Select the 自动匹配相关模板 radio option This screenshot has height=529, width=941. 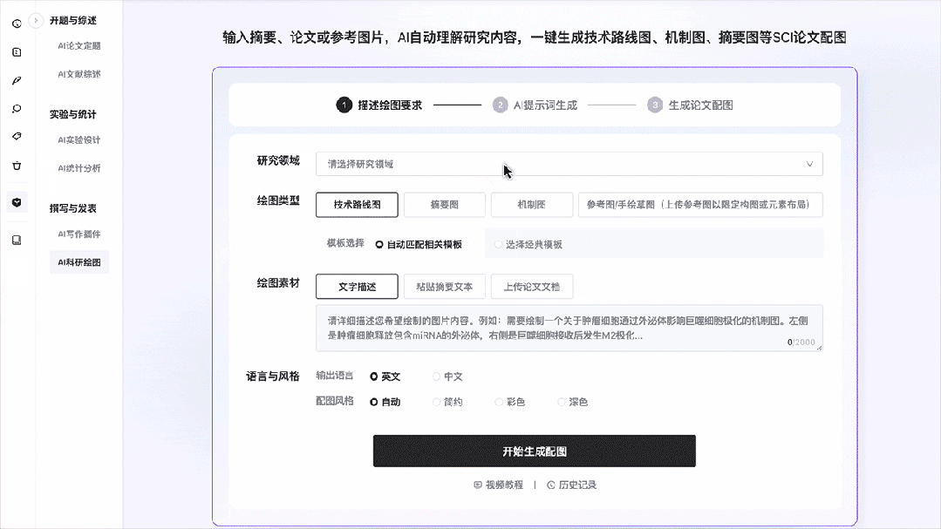pos(419,244)
